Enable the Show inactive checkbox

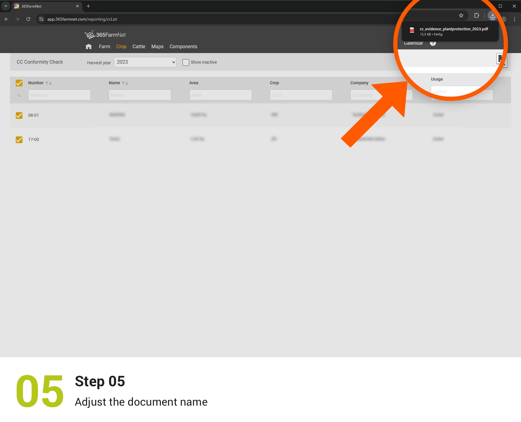coord(186,62)
